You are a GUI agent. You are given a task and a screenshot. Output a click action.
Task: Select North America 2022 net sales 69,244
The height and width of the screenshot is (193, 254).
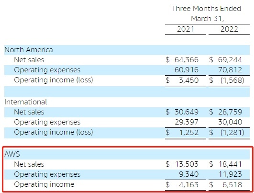point(230,60)
